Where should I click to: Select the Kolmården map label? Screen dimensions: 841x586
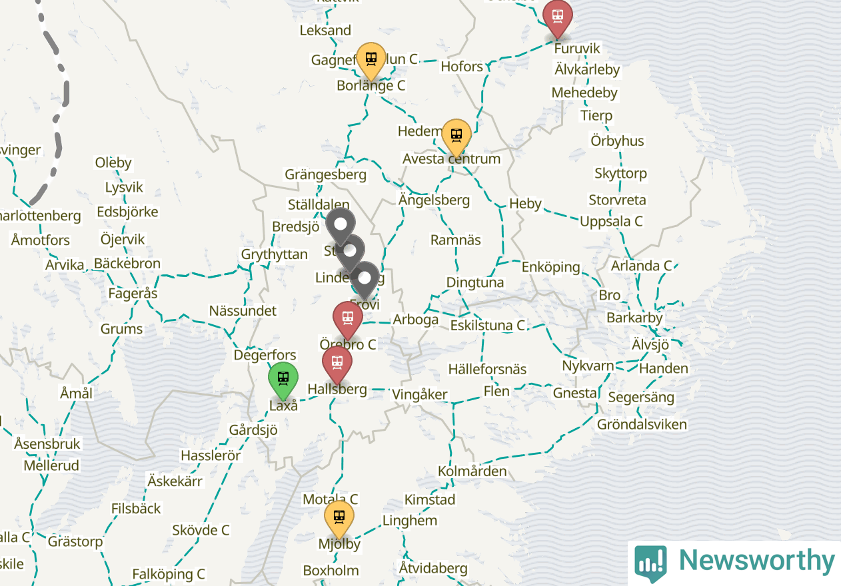pyautogui.click(x=472, y=471)
